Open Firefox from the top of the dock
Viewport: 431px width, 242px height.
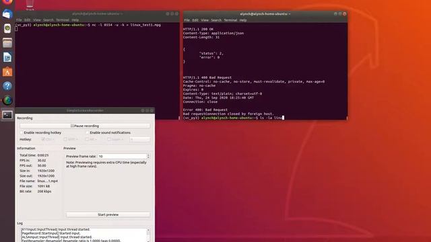click(7, 2)
